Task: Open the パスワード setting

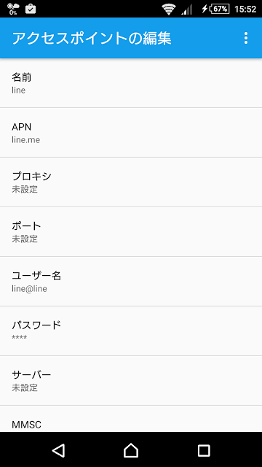Action: point(131,331)
